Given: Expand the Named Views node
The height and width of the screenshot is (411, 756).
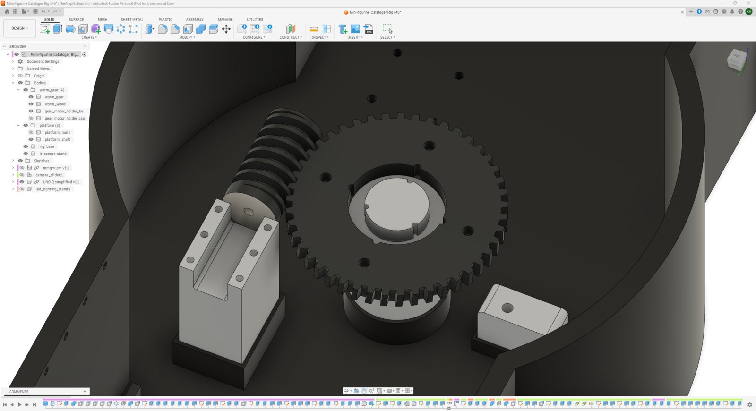Looking at the screenshot, I should [13, 68].
